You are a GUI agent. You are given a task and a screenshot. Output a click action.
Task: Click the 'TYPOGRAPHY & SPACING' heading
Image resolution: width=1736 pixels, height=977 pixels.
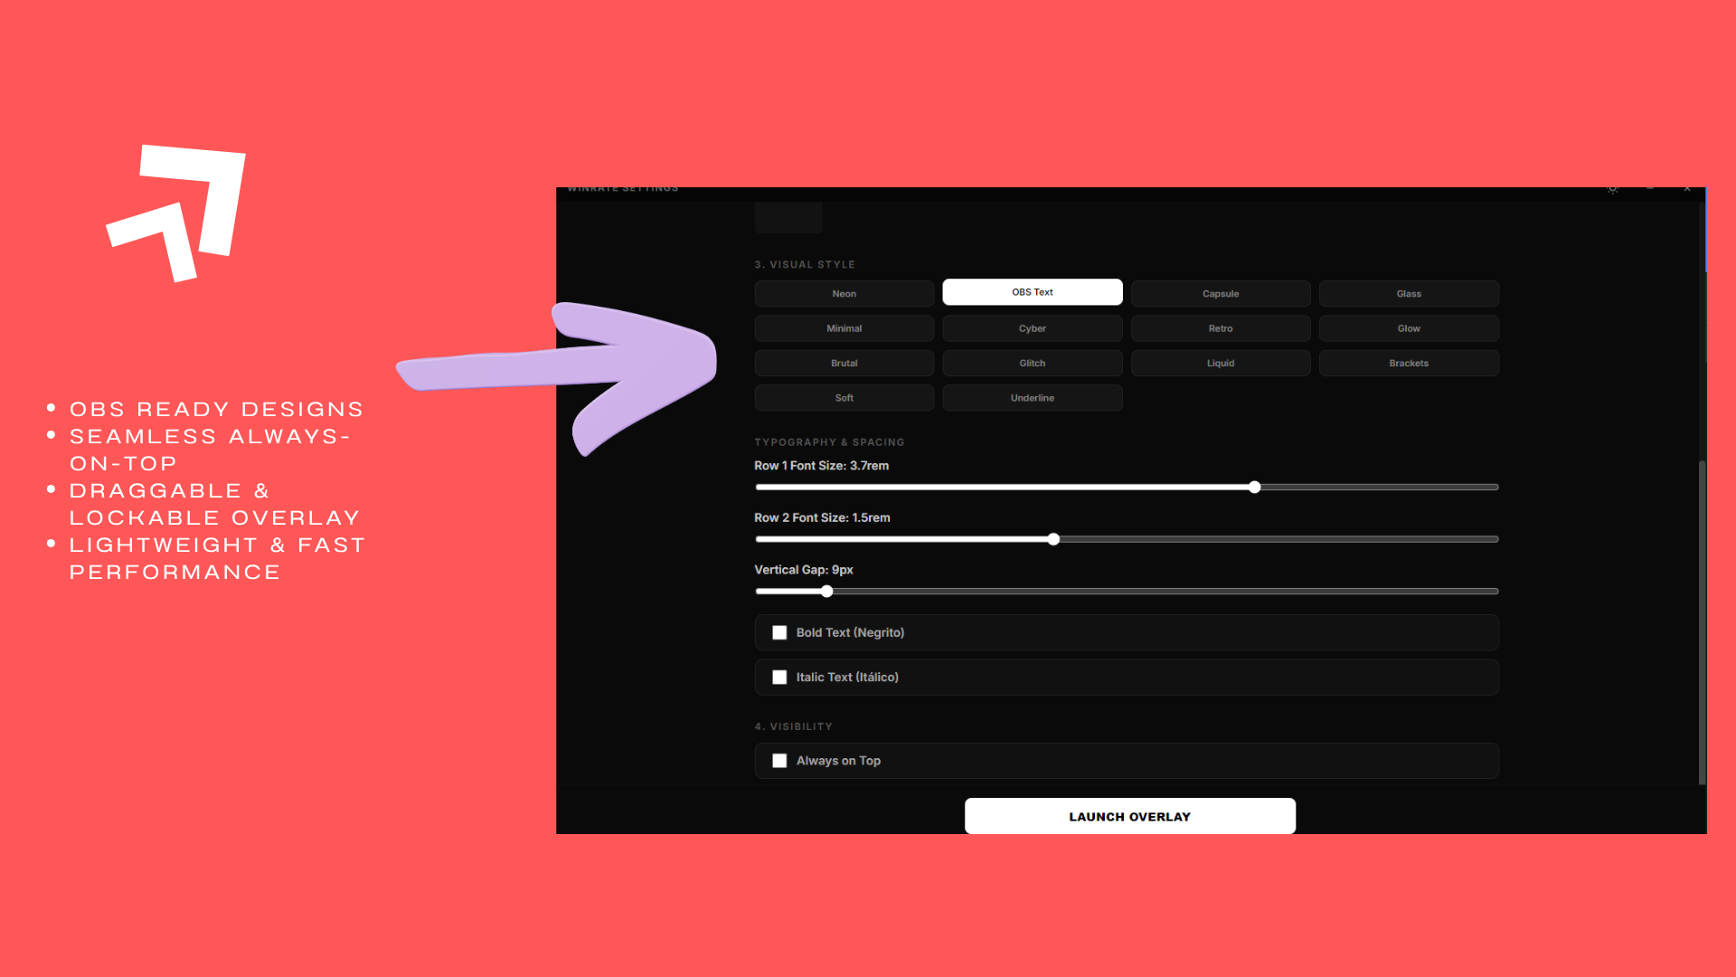tap(829, 442)
